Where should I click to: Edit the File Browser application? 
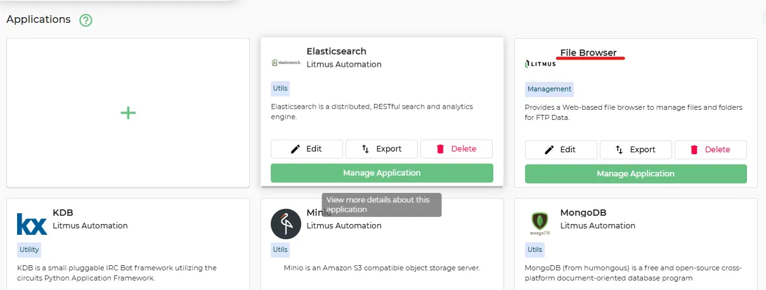coord(561,150)
